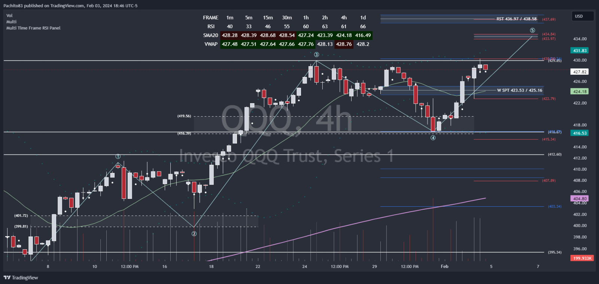Image resolution: width=599 pixels, height=284 pixels.
Task: Click the VWAP 2h cell 428.13
Action: tap(325, 44)
